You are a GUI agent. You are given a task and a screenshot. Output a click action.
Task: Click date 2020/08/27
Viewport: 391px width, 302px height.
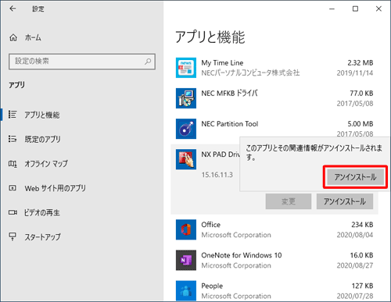coord(355,265)
